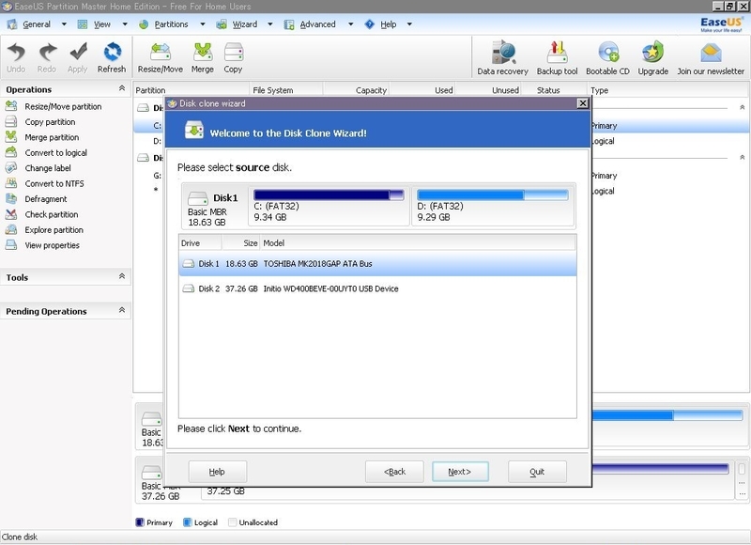751x545 pixels.
Task: Click Back in Disk clone wizard
Action: pos(394,472)
